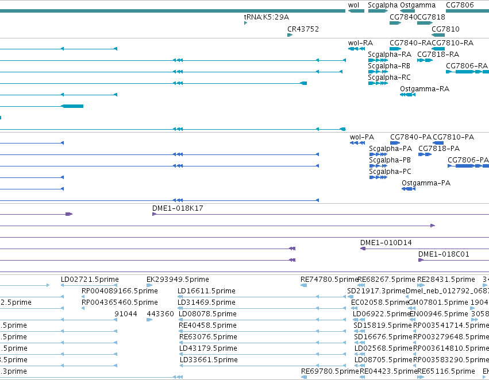Click the RE28431.5prime EST label
The width and height of the screenshot is (489, 380).
coord(446,280)
